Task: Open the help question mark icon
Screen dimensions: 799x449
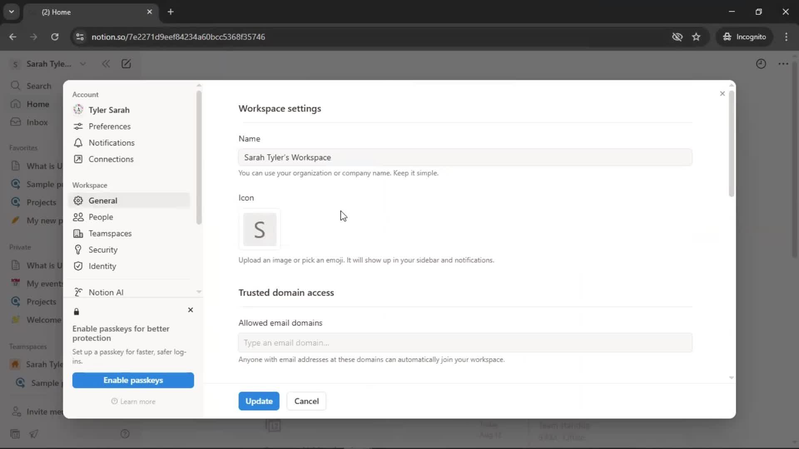Action: point(125,434)
